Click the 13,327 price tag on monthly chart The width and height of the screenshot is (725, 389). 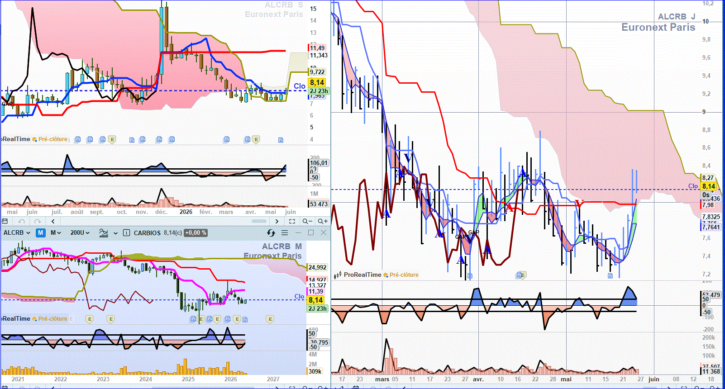(318, 285)
